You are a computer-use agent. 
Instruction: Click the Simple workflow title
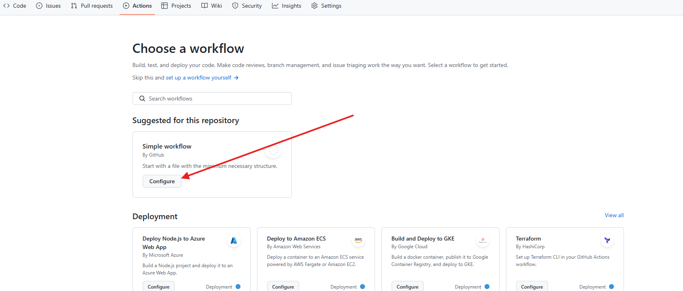pyautogui.click(x=167, y=146)
